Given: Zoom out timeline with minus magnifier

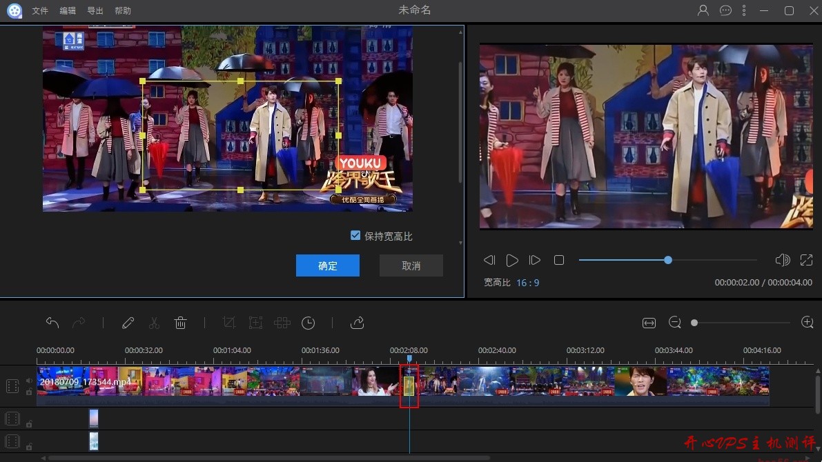Looking at the screenshot, I should 675,323.
